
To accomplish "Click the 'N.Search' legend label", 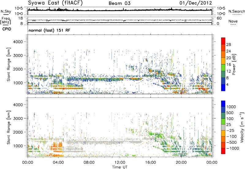I will pos(236,11).
